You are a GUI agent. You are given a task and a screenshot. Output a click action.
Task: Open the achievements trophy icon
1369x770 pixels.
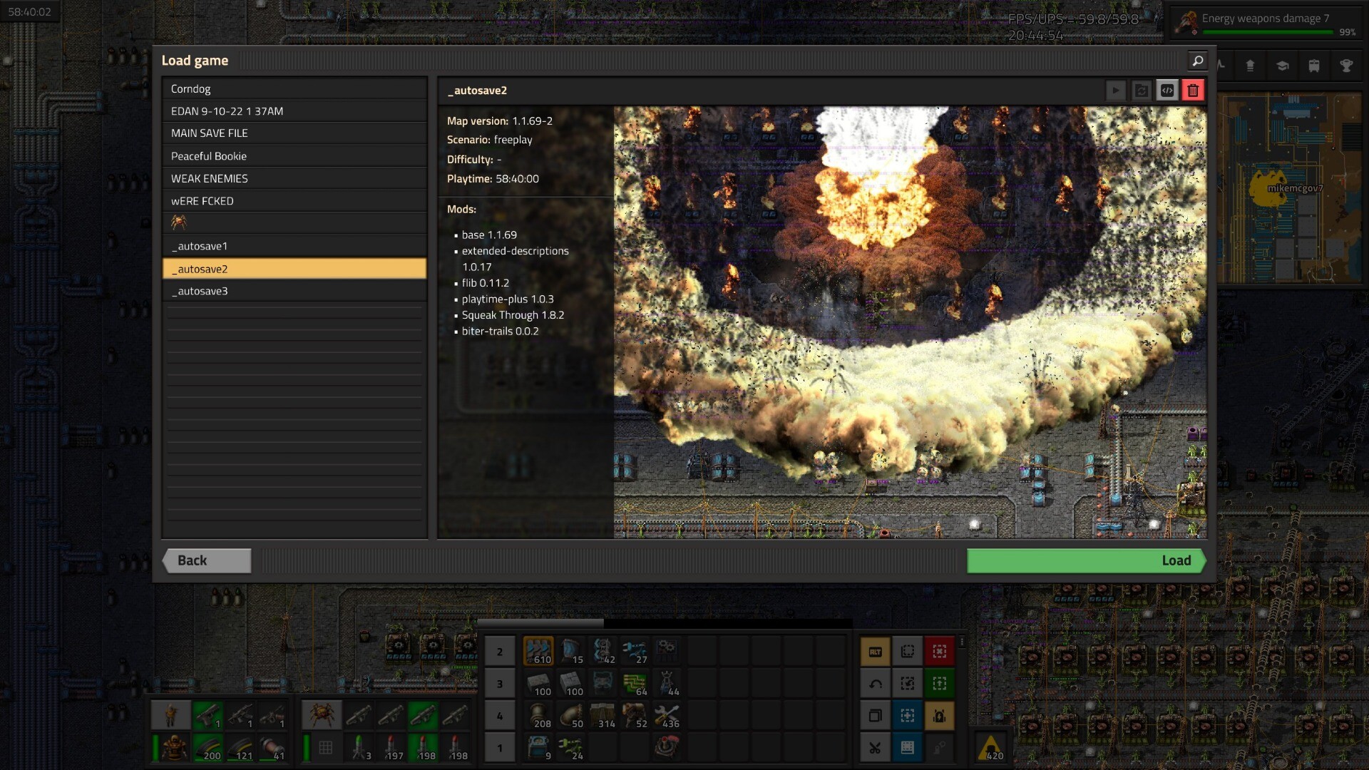[1346, 66]
